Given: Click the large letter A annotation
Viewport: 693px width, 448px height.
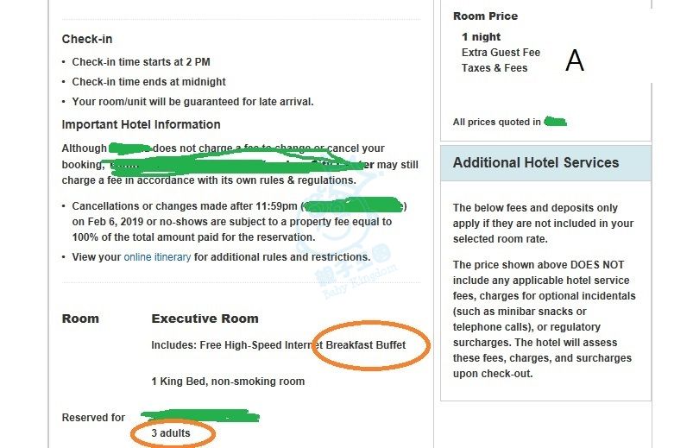Looking at the screenshot, I should pyautogui.click(x=574, y=60).
